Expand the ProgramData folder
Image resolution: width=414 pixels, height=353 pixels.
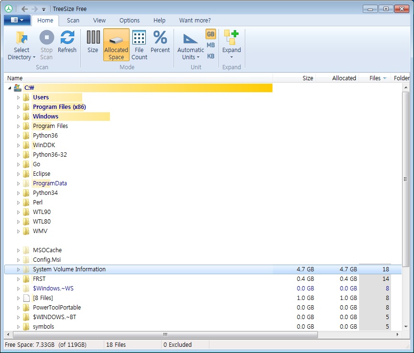point(18,183)
